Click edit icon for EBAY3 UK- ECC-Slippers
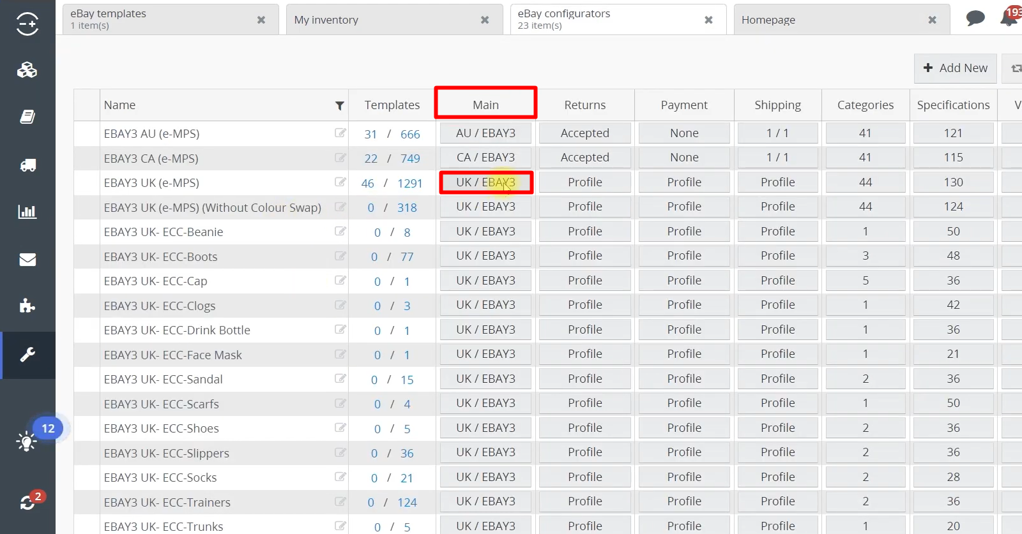Image resolution: width=1022 pixels, height=534 pixels. pyautogui.click(x=340, y=452)
